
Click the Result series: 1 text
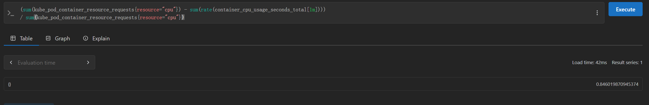[x=627, y=63]
